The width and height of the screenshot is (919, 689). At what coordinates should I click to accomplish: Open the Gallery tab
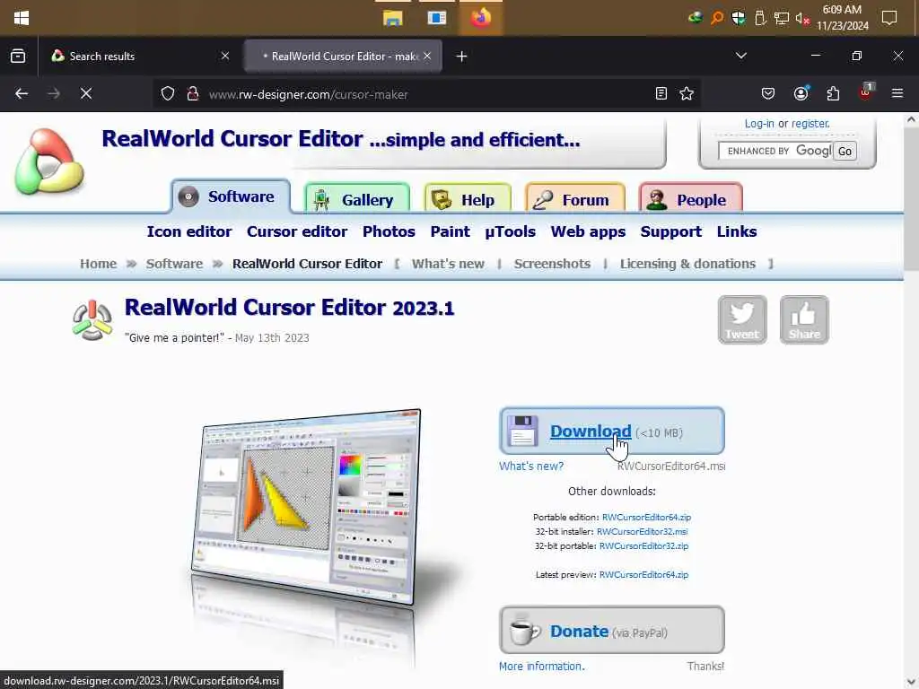[x=357, y=199]
